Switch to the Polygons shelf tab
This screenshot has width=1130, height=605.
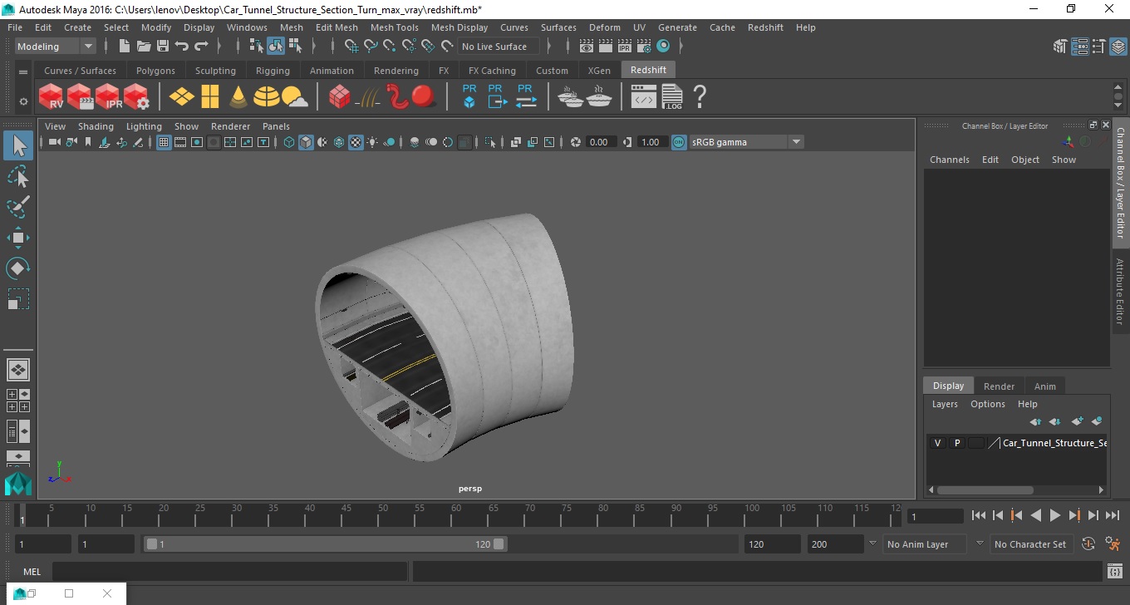pos(155,71)
